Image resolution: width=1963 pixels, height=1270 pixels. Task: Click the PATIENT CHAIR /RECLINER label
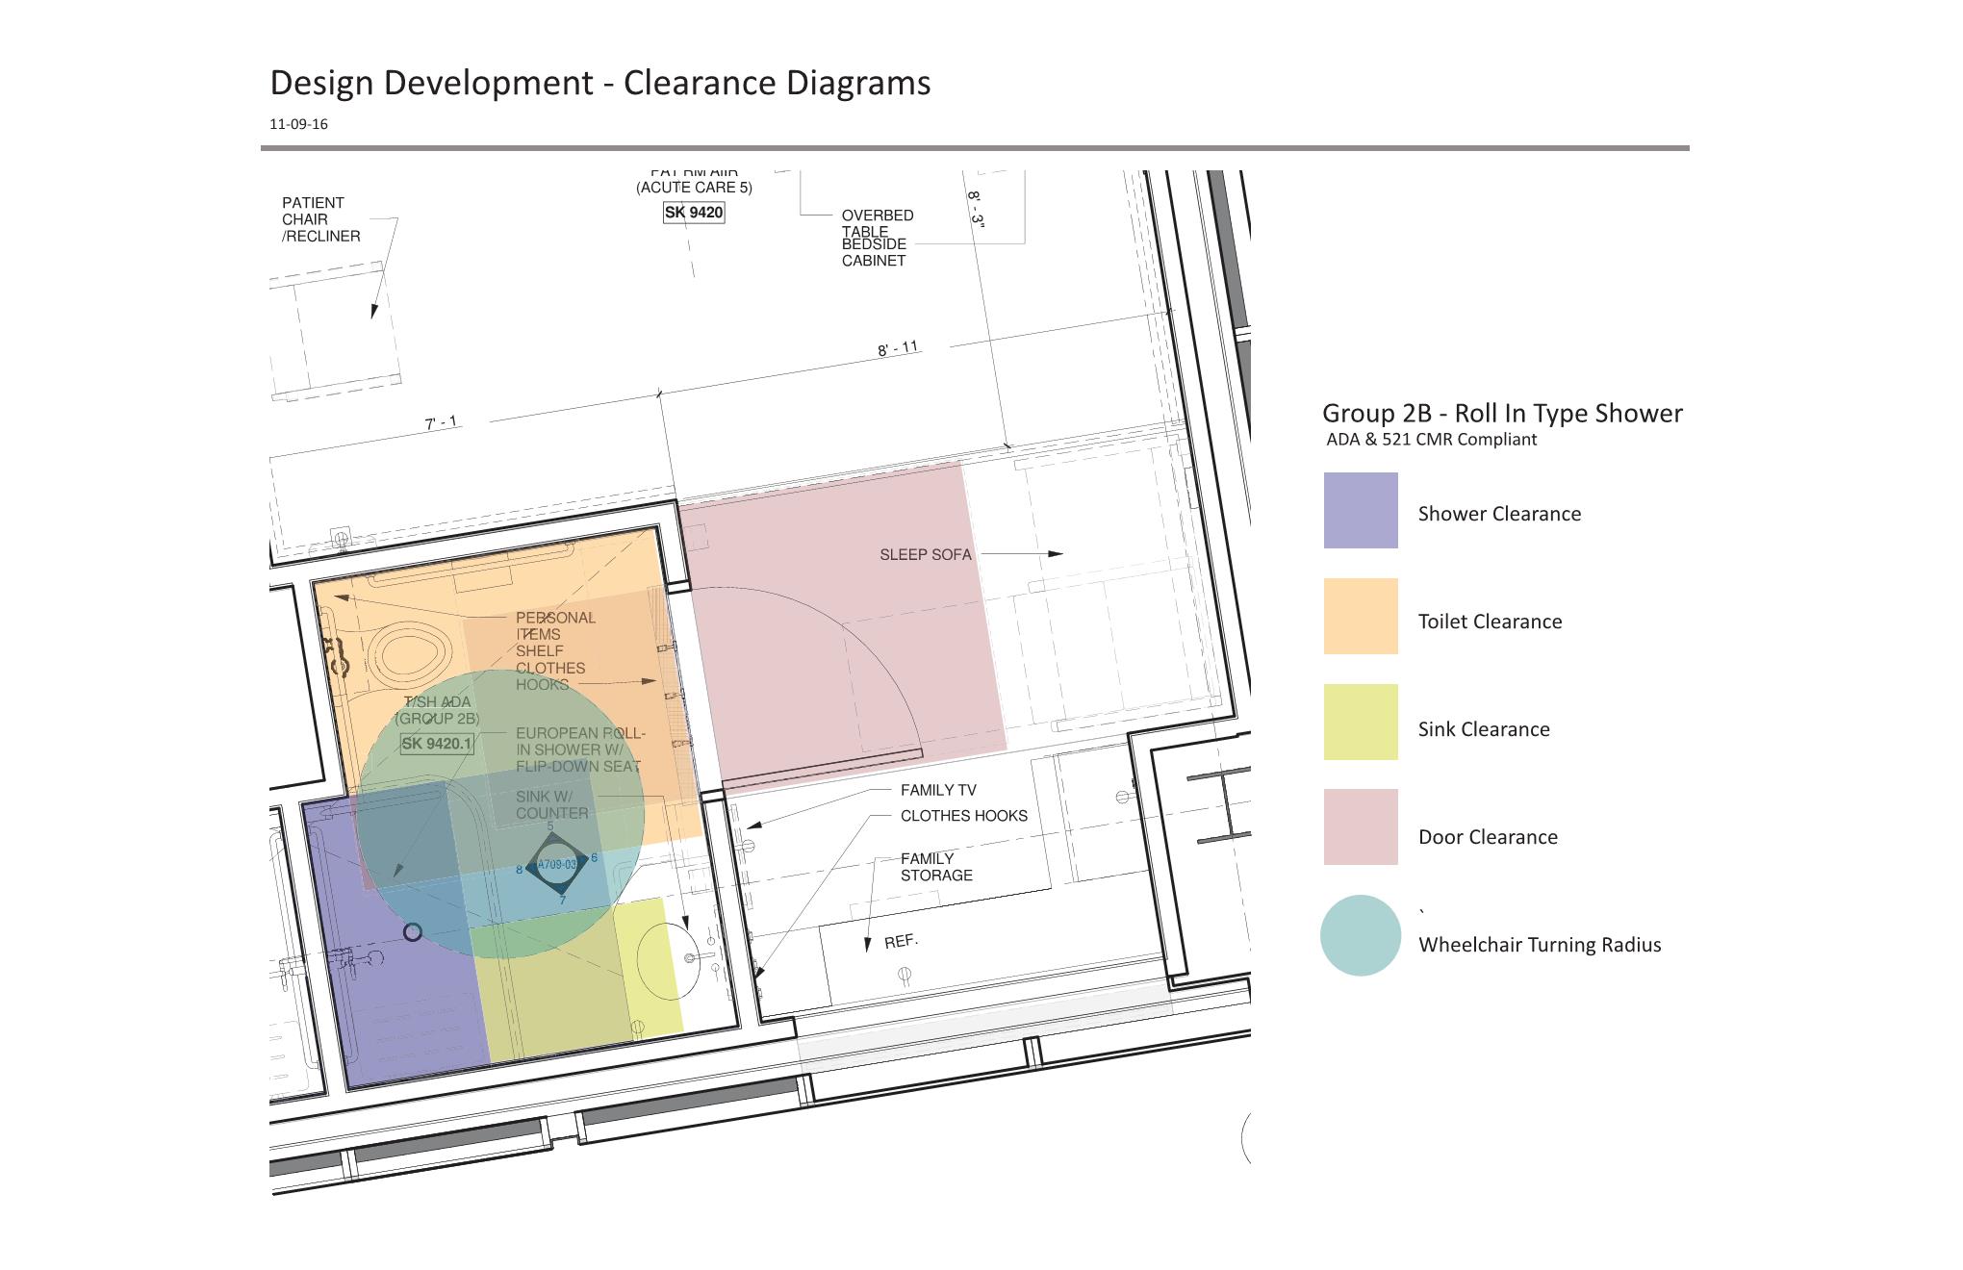tap(320, 219)
